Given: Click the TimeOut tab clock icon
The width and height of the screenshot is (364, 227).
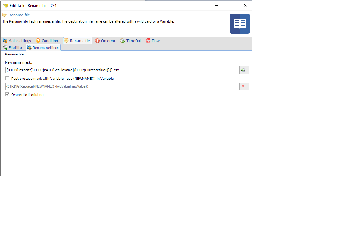Looking at the screenshot, I should (123, 41).
